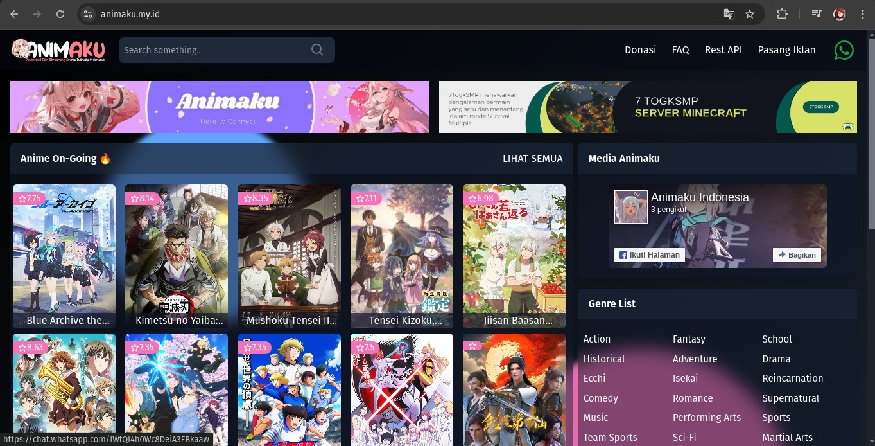
Task: Open the anime card rated 7.5
Action: pos(402,389)
